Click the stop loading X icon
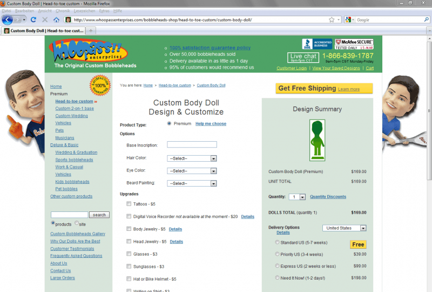 [45, 19]
